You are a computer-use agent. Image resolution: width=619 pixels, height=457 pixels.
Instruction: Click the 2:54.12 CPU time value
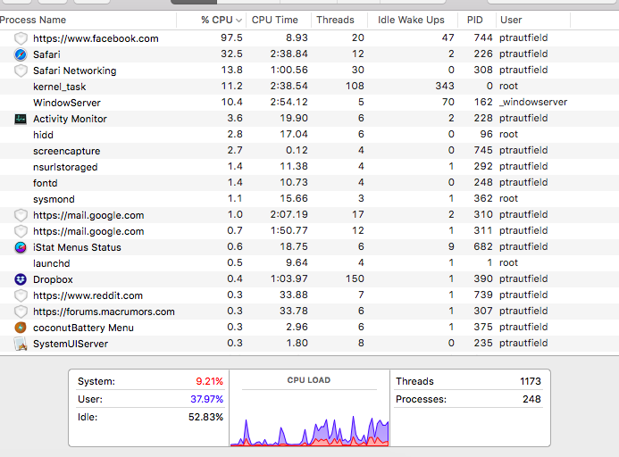pyautogui.click(x=289, y=103)
